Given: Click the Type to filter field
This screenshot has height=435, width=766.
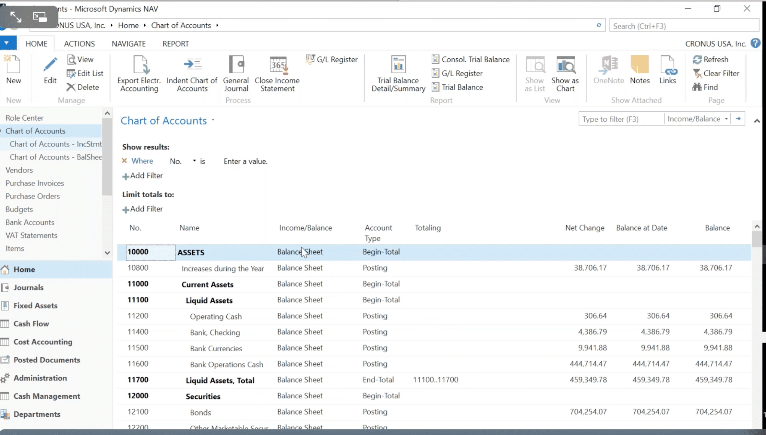Looking at the screenshot, I should tap(621, 119).
